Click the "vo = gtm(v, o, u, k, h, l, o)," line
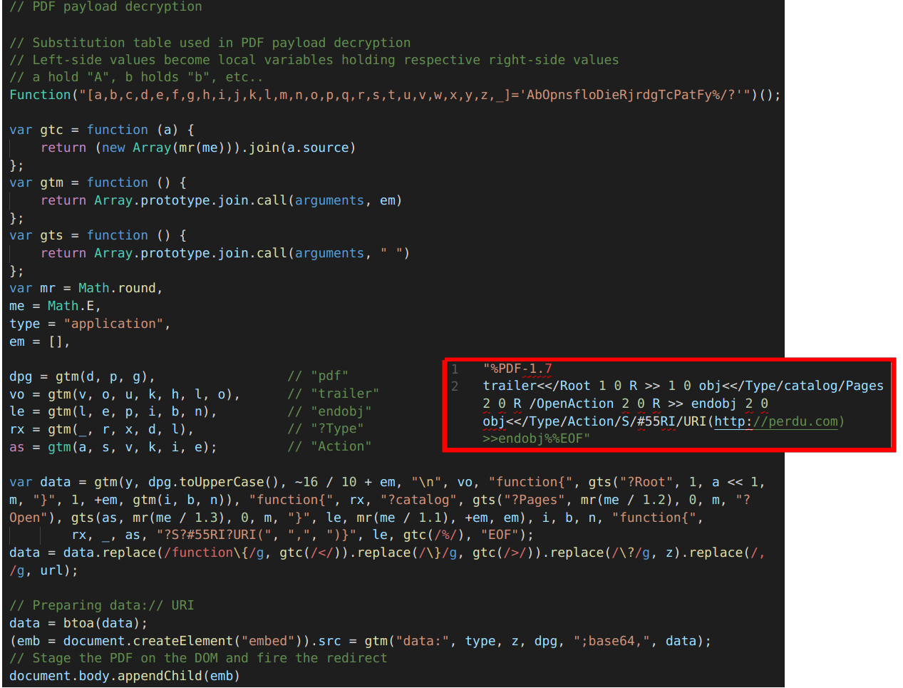The height and width of the screenshot is (688, 903). (x=125, y=394)
